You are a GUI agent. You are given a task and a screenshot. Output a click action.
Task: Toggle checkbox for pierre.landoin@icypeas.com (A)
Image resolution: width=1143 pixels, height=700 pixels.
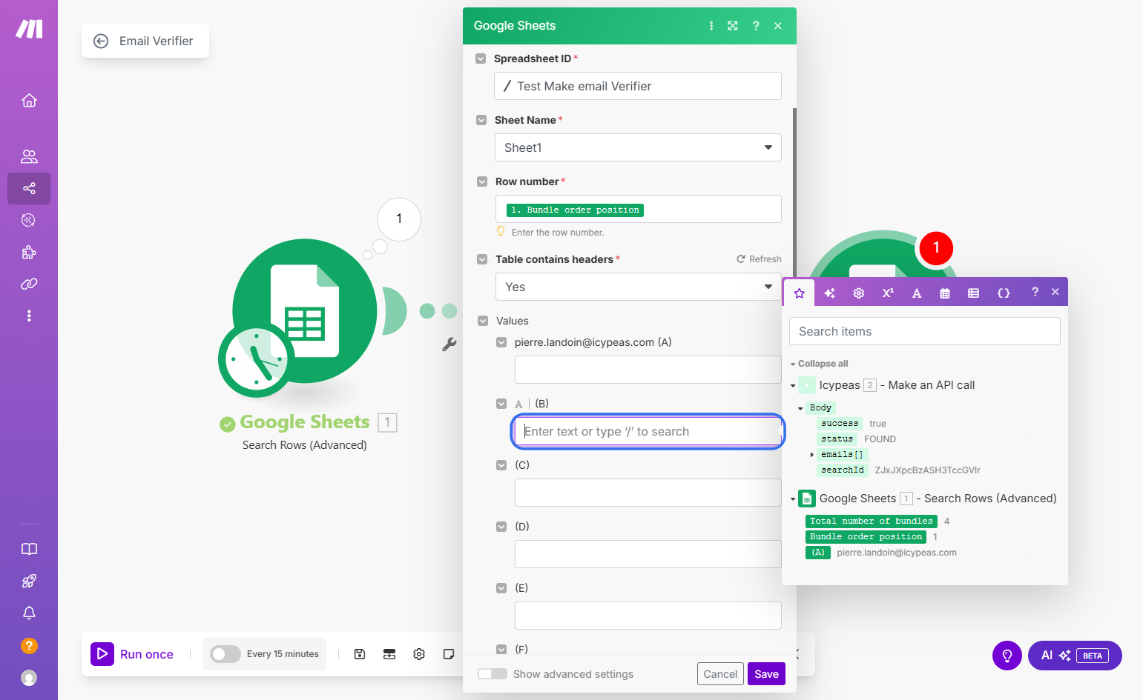(x=501, y=342)
